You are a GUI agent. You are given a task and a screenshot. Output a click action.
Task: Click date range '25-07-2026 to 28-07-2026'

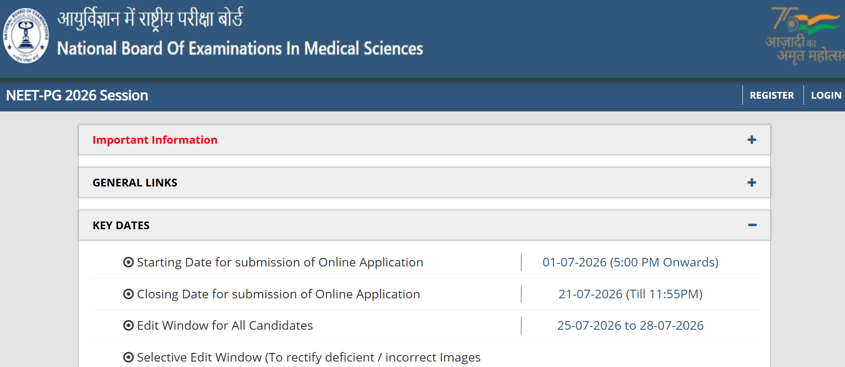(x=630, y=326)
